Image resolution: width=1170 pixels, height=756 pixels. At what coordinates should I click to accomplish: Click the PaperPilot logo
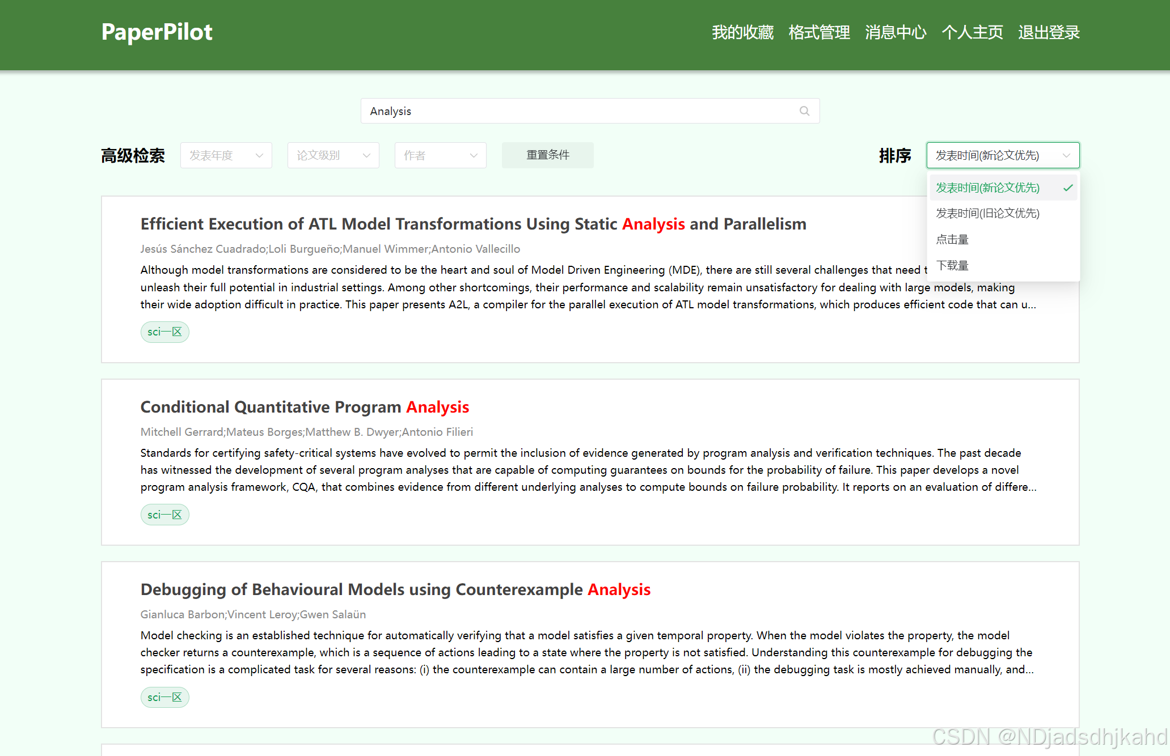(x=157, y=32)
